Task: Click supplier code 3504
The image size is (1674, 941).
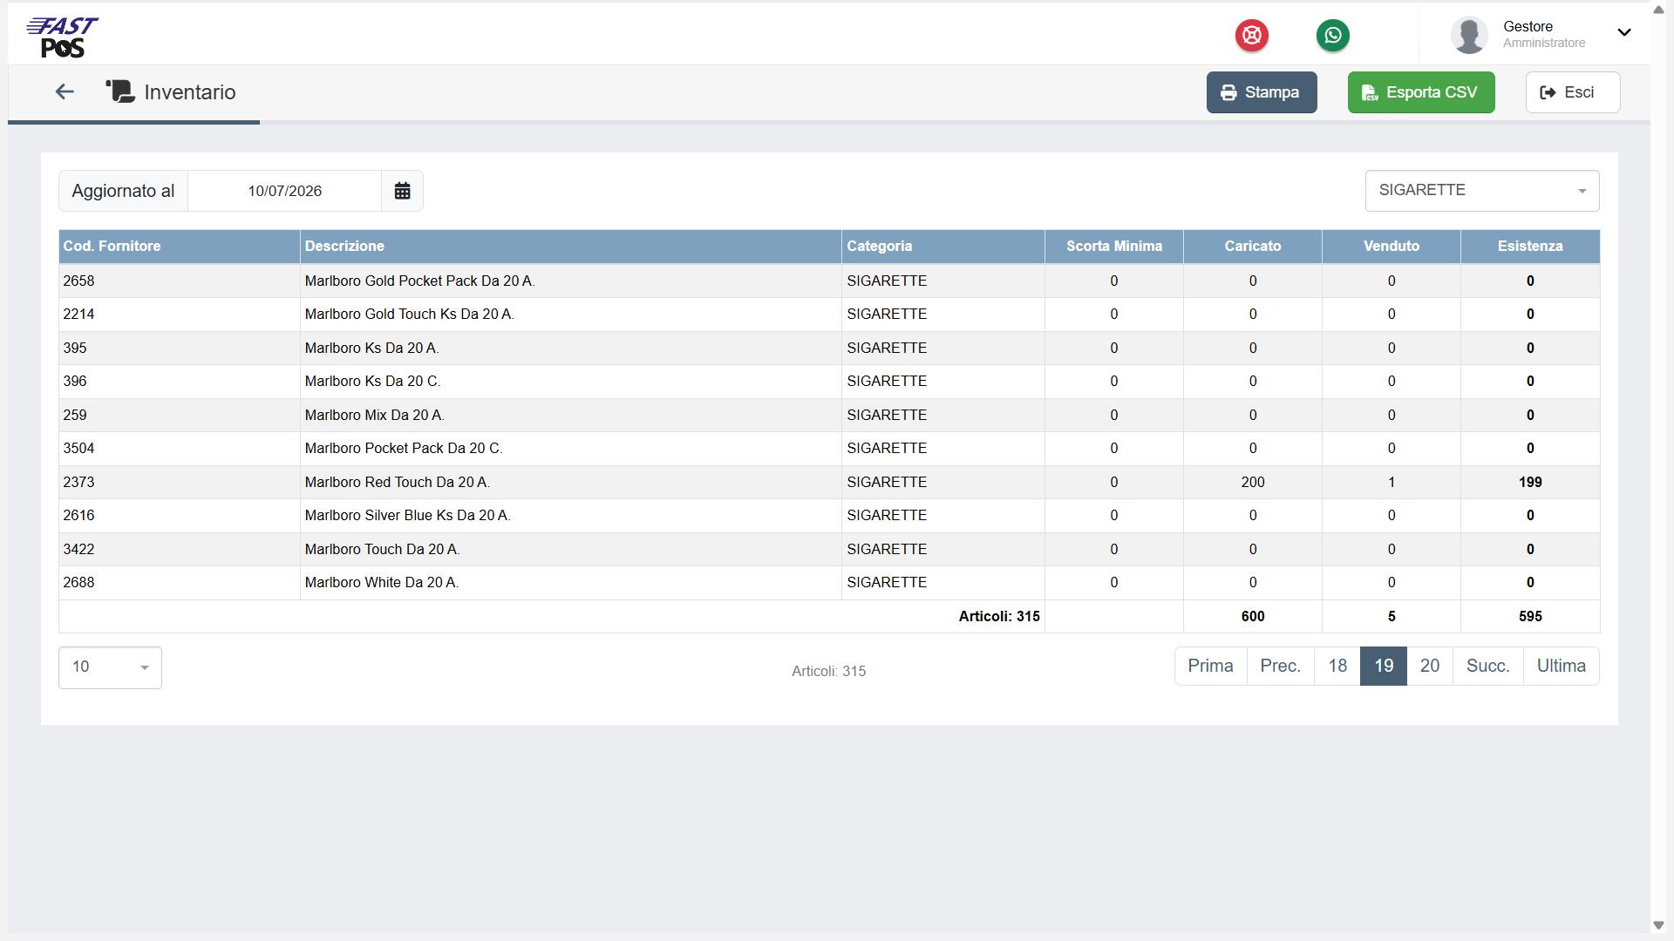Action: point(78,449)
